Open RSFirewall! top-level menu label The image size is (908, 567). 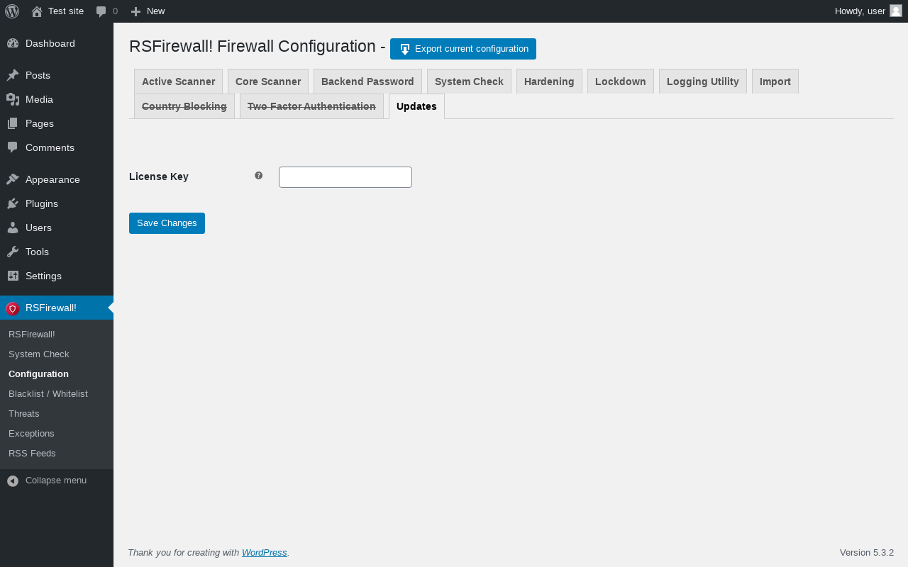coord(51,308)
